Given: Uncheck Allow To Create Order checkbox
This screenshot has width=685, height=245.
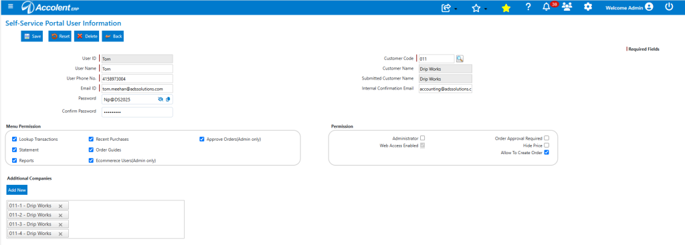Looking at the screenshot, I should tap(547, 153).
